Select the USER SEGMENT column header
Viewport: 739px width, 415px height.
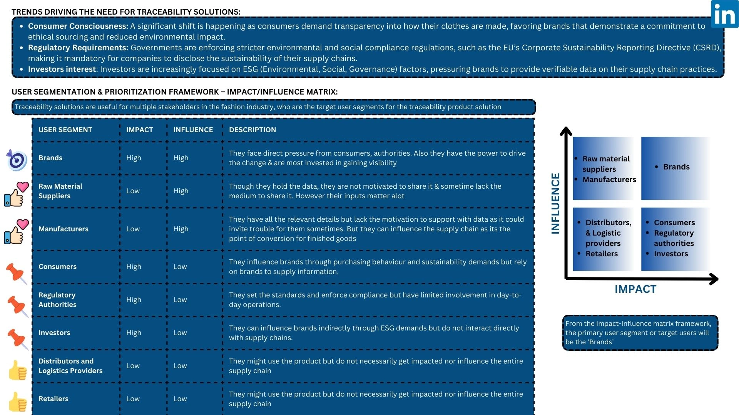[65, 130]
